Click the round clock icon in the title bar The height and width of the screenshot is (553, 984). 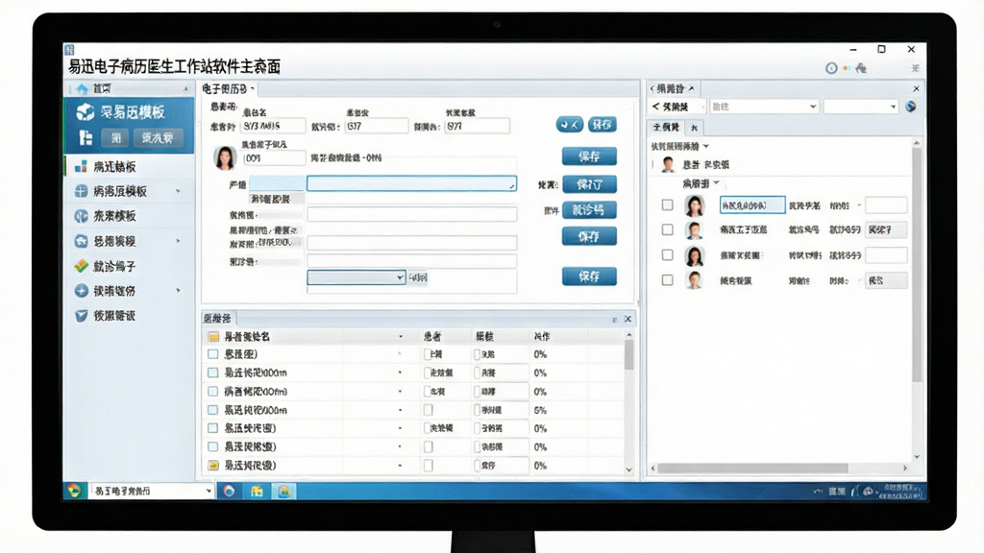click(831, 68)
